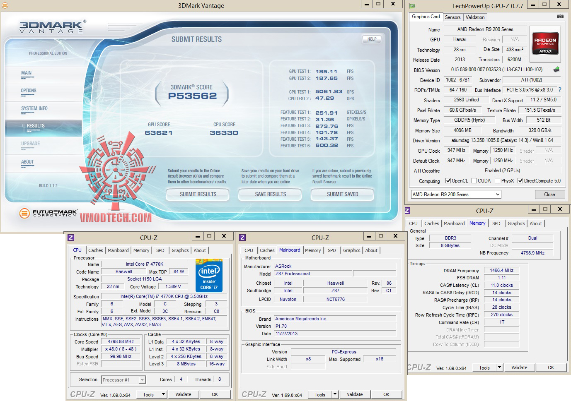Open HELP in 3DMark Vantage
This screenshot has height=401, width=571.
pyautogui.click(x=372, y=39)
